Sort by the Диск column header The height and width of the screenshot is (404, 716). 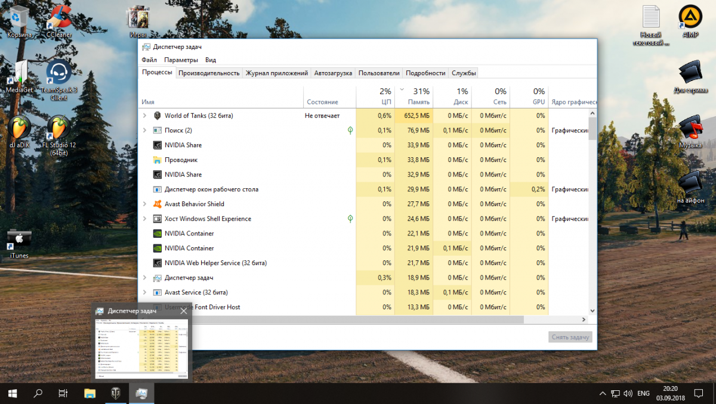click(x=452, y=97)
